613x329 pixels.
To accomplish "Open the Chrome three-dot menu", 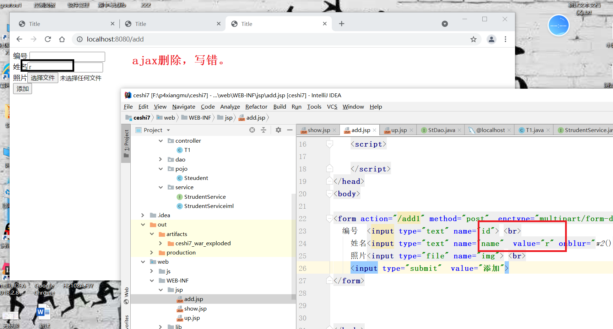I will (x=505, y=39).
